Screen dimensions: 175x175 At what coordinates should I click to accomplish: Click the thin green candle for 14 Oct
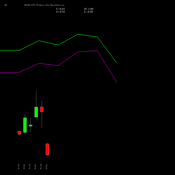(x=30, y=126)
